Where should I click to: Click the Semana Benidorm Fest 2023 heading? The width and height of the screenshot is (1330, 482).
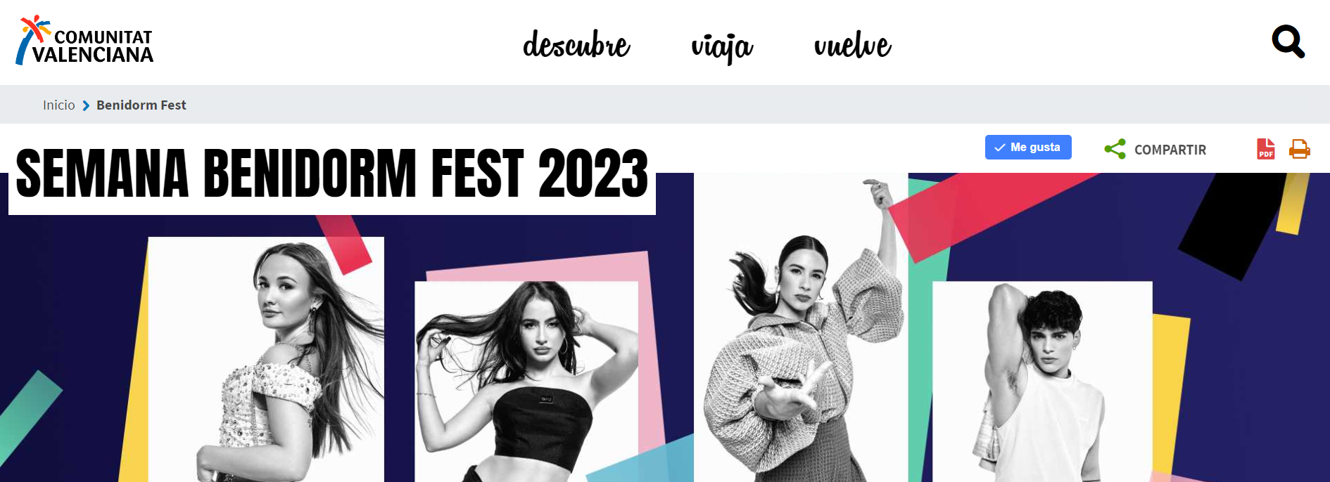point(332,173)
